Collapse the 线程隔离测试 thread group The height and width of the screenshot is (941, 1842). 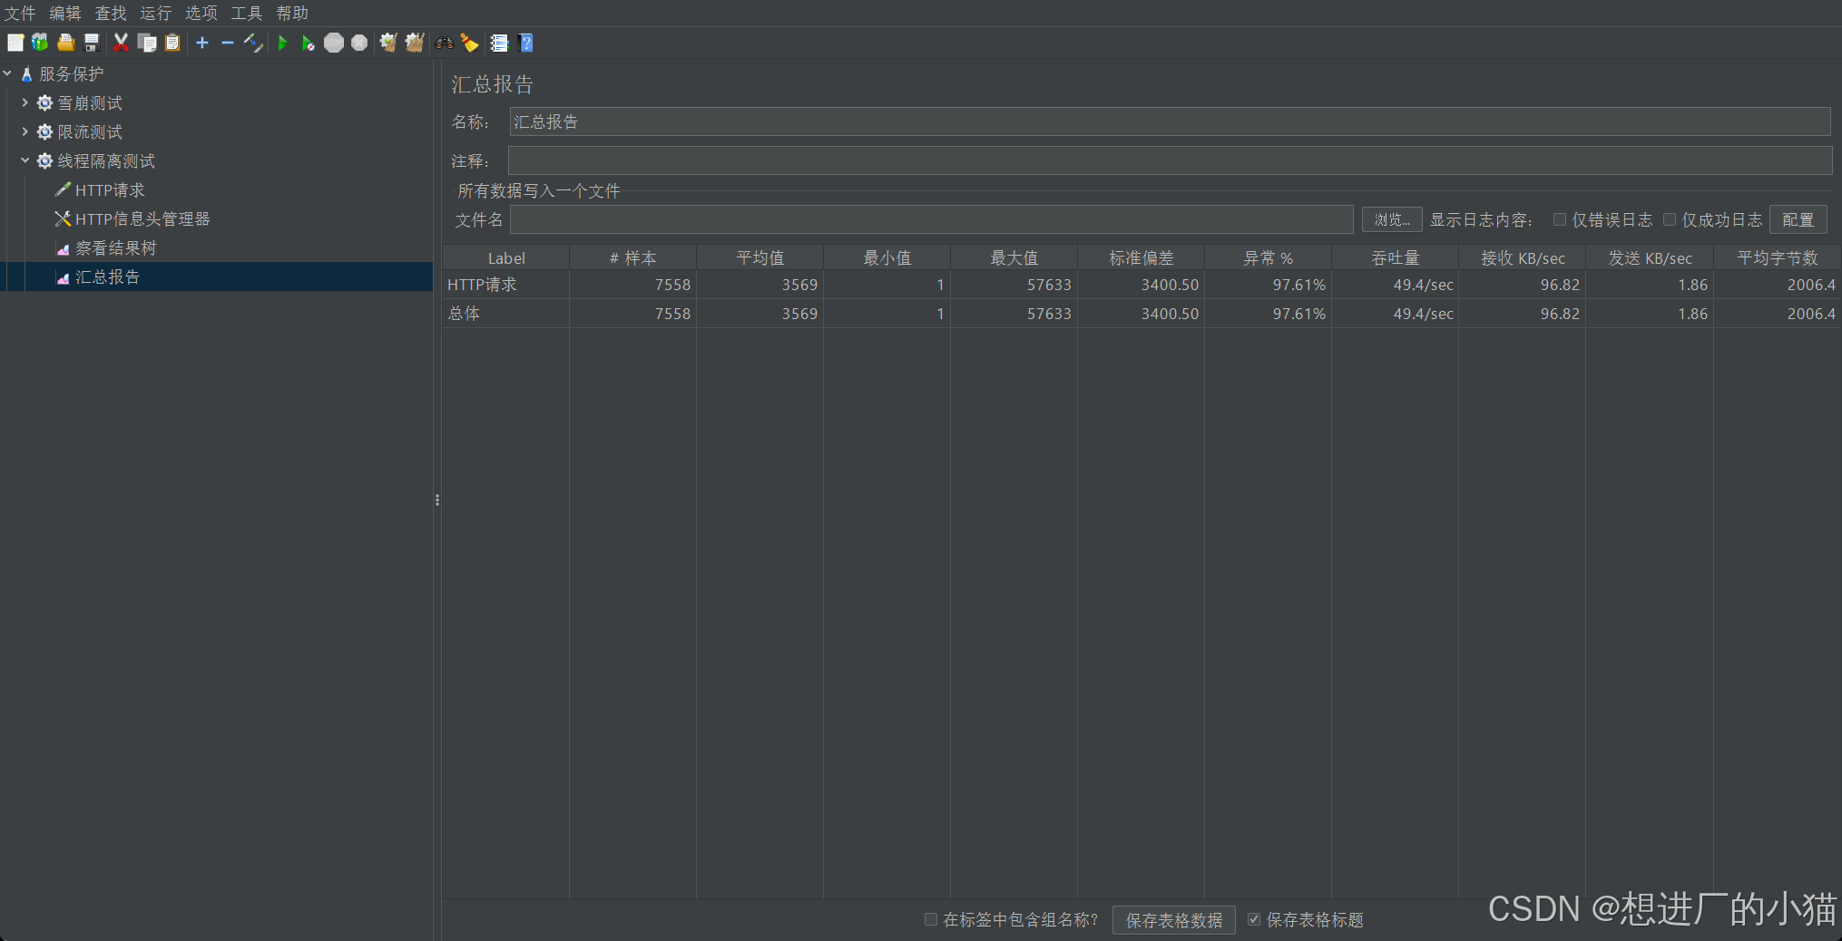(x=24, y=160)
